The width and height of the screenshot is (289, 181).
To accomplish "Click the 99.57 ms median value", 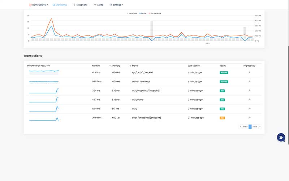I will click(x=97, y=81).
